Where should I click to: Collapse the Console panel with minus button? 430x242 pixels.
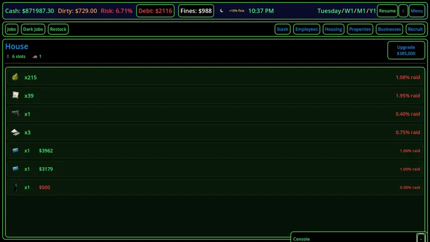coord(421,238)
